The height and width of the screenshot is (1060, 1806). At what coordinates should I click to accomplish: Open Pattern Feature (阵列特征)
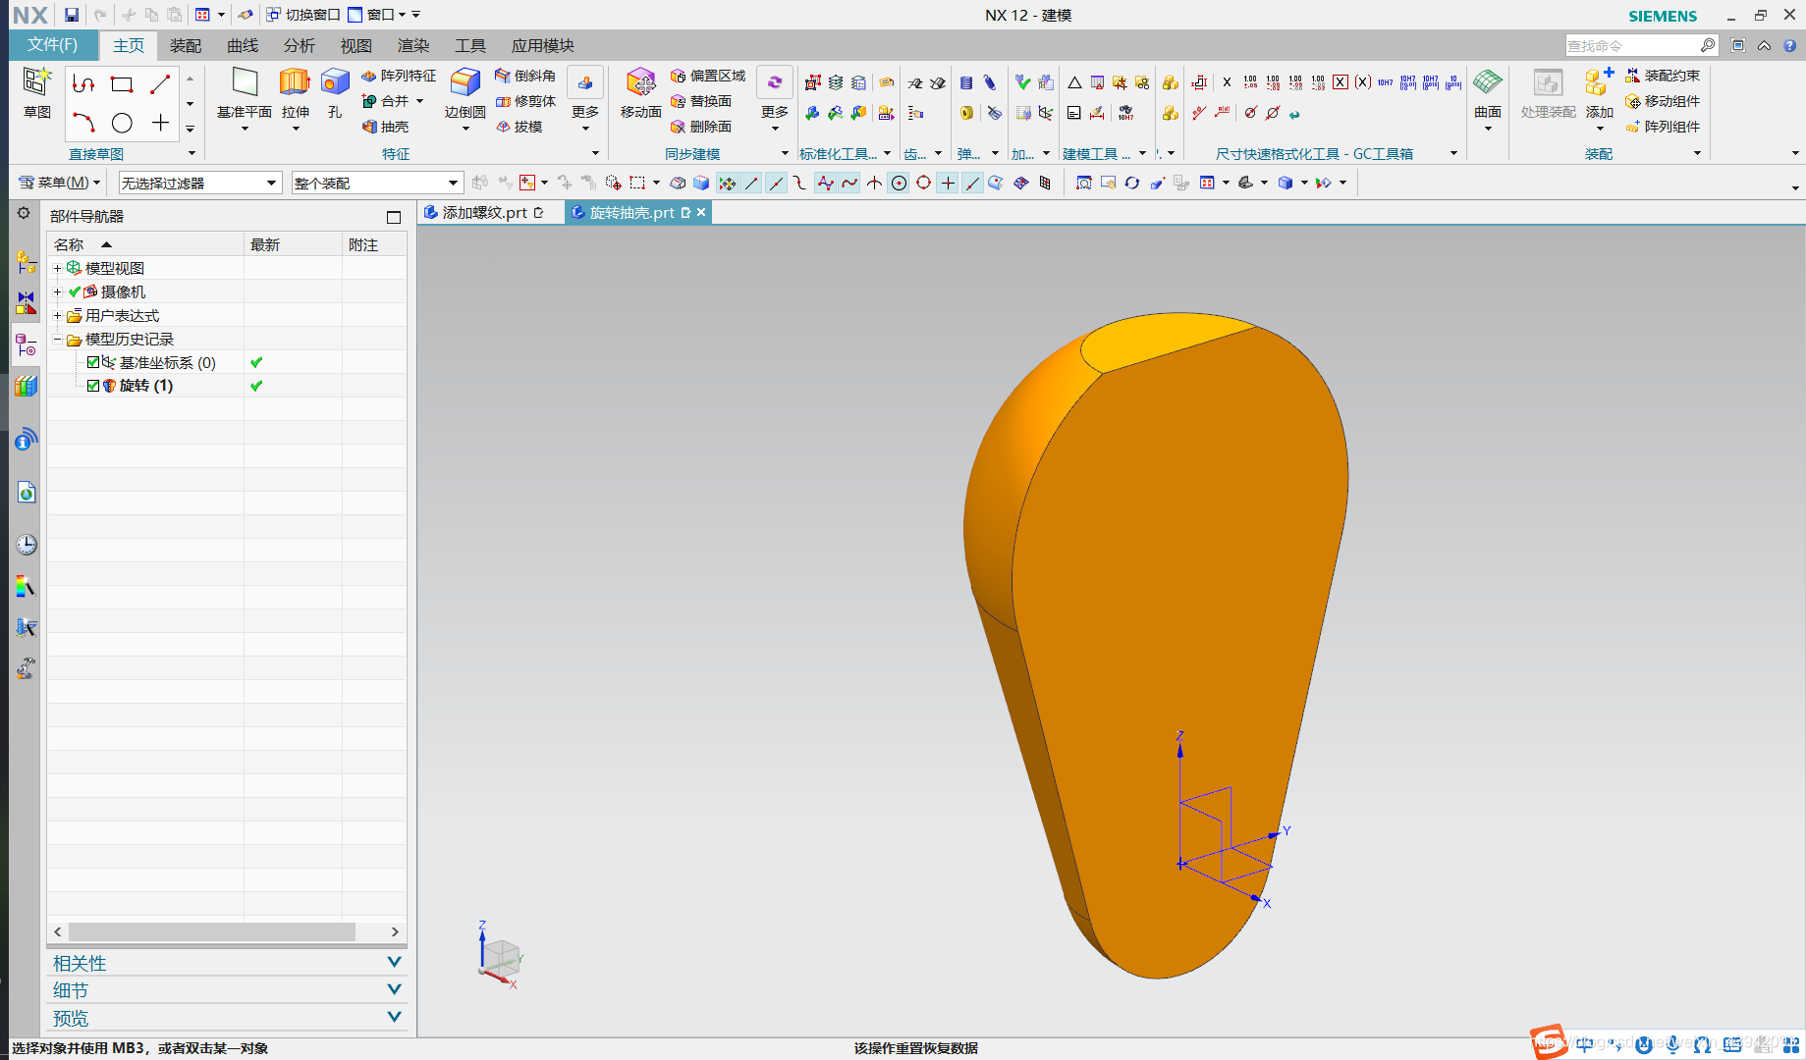399,76
